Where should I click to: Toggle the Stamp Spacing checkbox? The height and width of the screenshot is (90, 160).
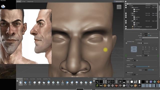click(x=126, y=58)
